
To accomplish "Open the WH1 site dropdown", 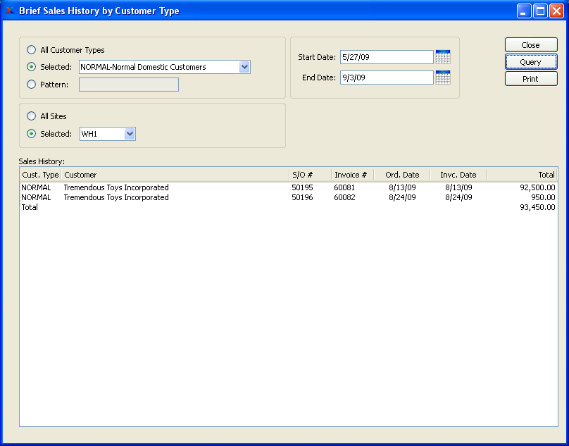I will [129, 134].
